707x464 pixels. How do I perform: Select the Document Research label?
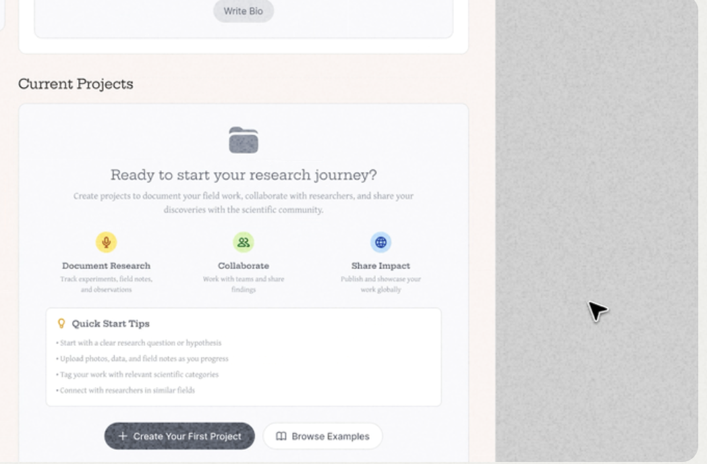[x=106, y=266]
